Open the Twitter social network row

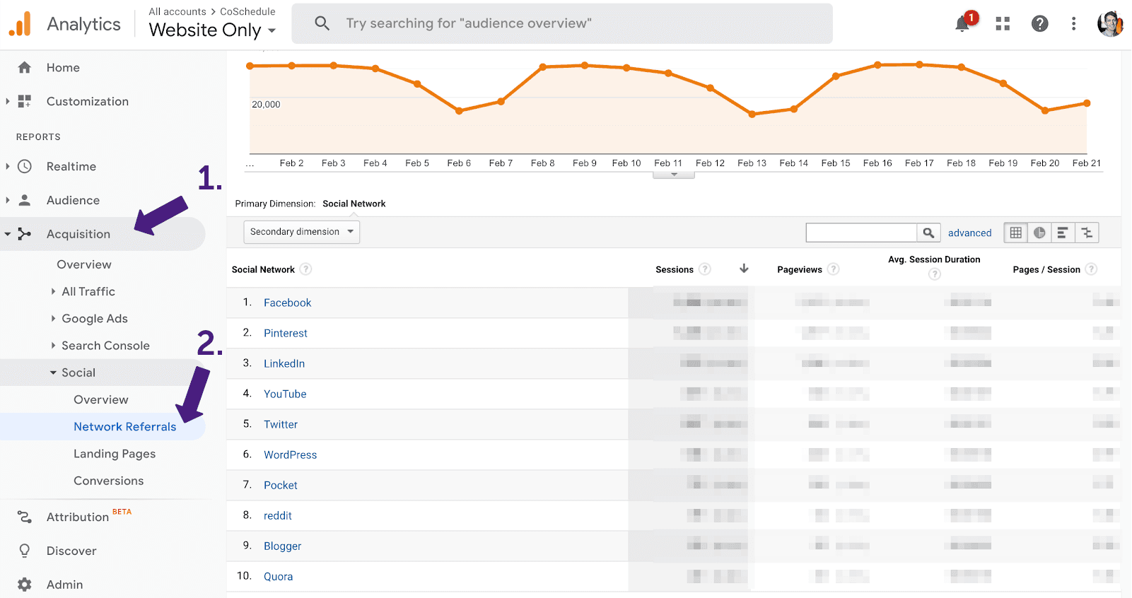281,424
